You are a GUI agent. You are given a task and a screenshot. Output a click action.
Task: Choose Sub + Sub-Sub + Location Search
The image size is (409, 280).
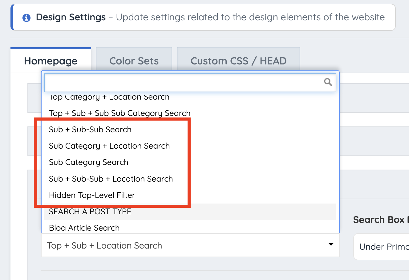111,179
